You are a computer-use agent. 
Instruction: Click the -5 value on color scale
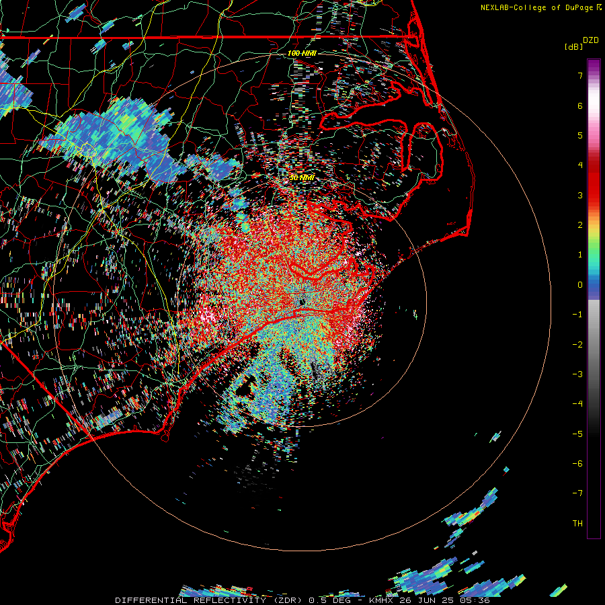[x=577, y=434]
